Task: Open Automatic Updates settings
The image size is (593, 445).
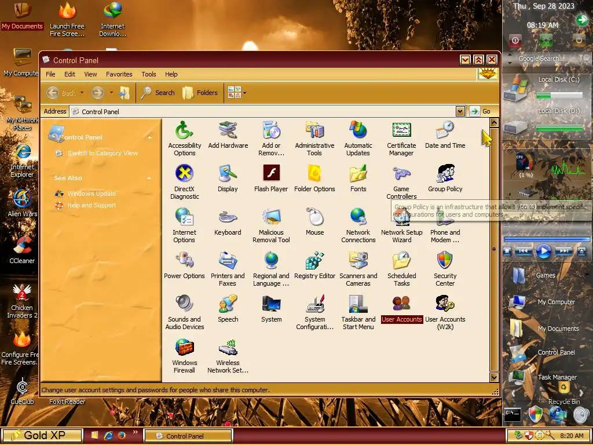Action: pyautogui.click(x=358, y=138)
